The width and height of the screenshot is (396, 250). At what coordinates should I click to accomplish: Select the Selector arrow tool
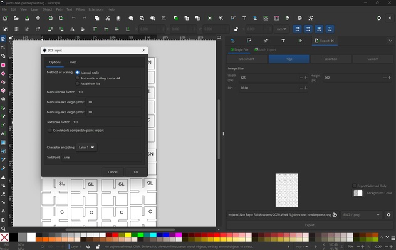coord(3,39)
